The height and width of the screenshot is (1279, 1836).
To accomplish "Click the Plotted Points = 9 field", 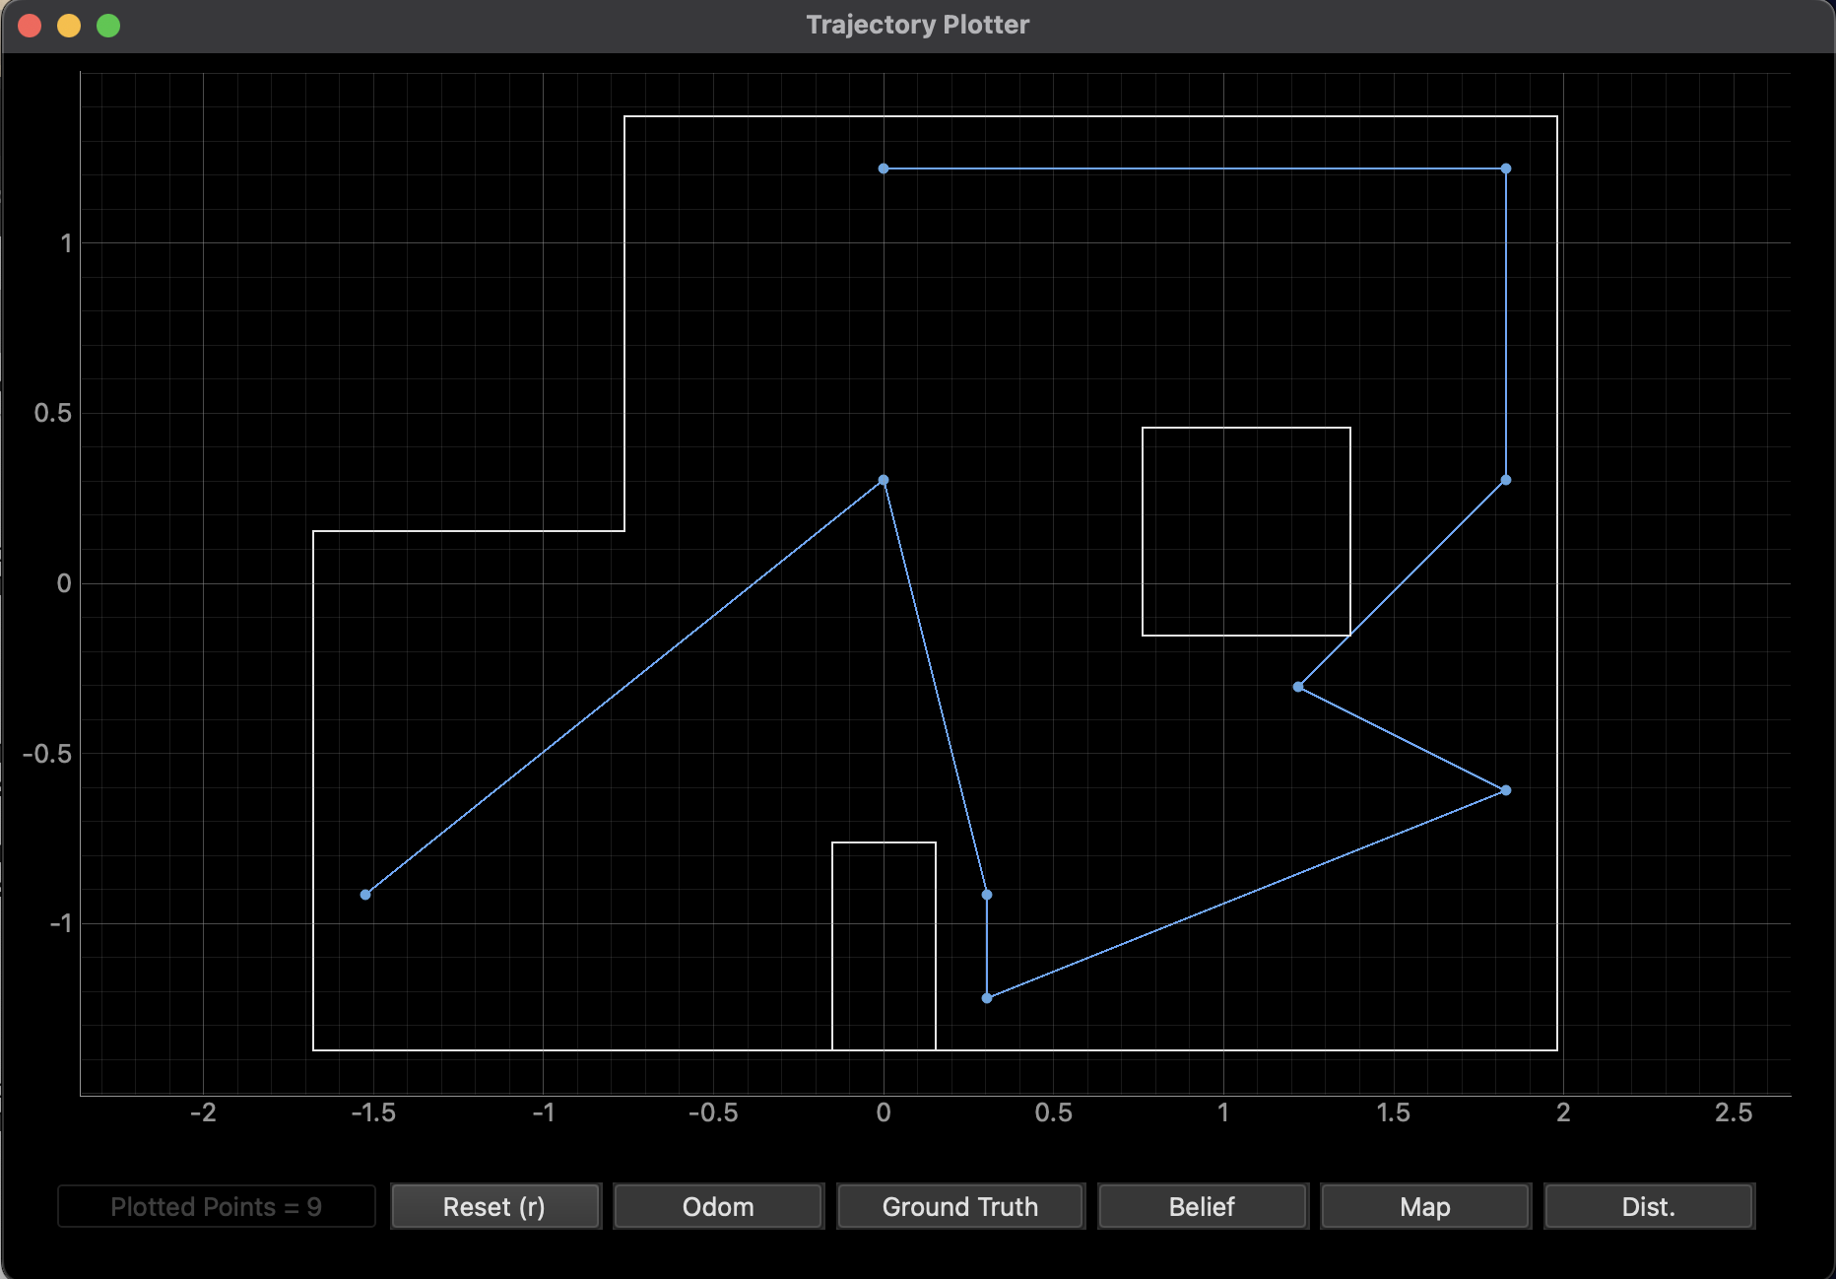I will coord(217,1206).
